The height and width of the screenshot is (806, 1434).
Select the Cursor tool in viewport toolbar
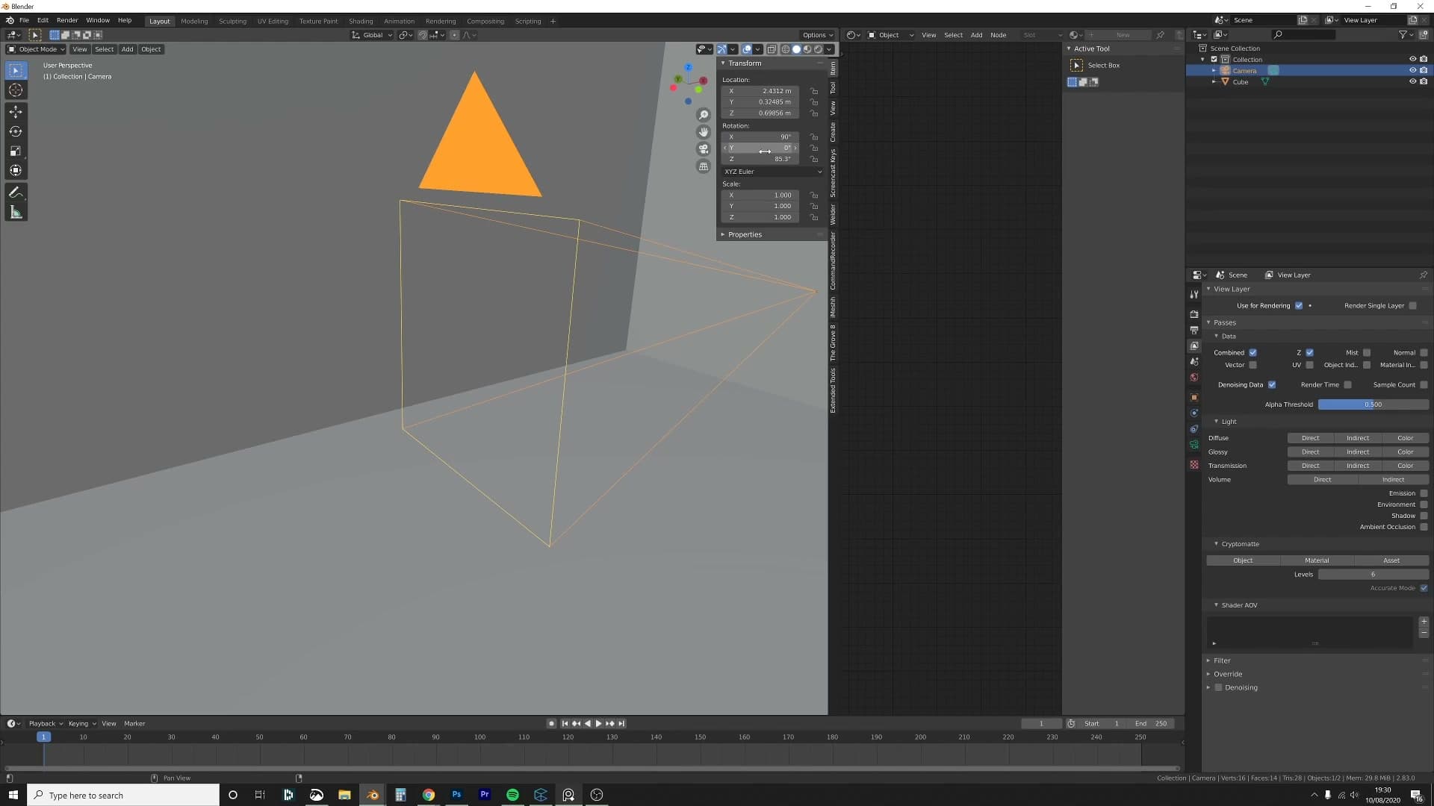pos(16,90)
